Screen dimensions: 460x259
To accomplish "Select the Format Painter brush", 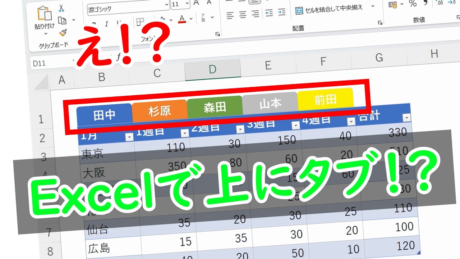I will 63,33.
